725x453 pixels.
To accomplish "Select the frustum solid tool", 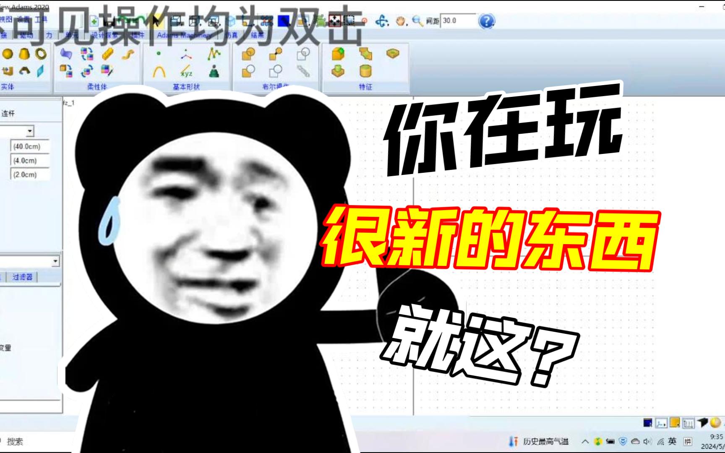I will pos(24,54).
